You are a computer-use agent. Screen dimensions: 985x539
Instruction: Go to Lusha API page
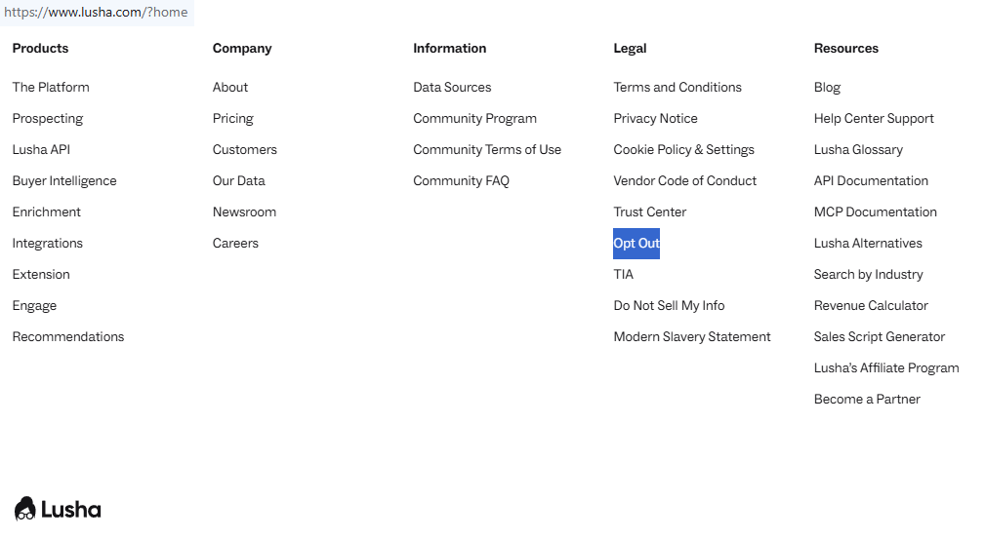41,150
